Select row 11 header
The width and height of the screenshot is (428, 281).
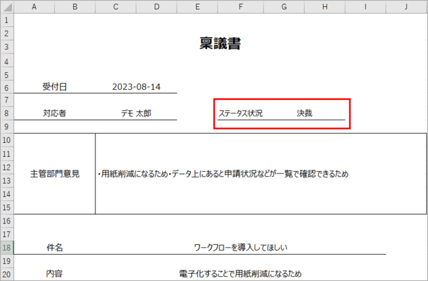[7, 154]
